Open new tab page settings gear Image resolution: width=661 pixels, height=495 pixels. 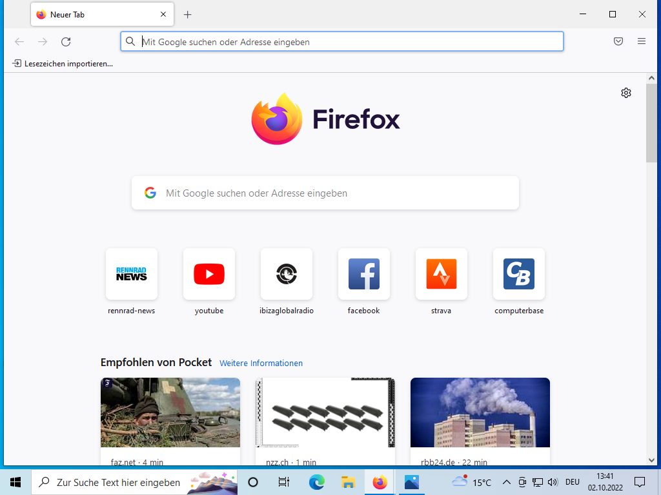(x=626, y=93)
